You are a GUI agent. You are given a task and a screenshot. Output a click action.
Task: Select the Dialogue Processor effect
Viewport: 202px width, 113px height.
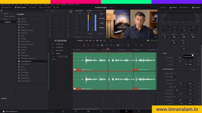27,30
